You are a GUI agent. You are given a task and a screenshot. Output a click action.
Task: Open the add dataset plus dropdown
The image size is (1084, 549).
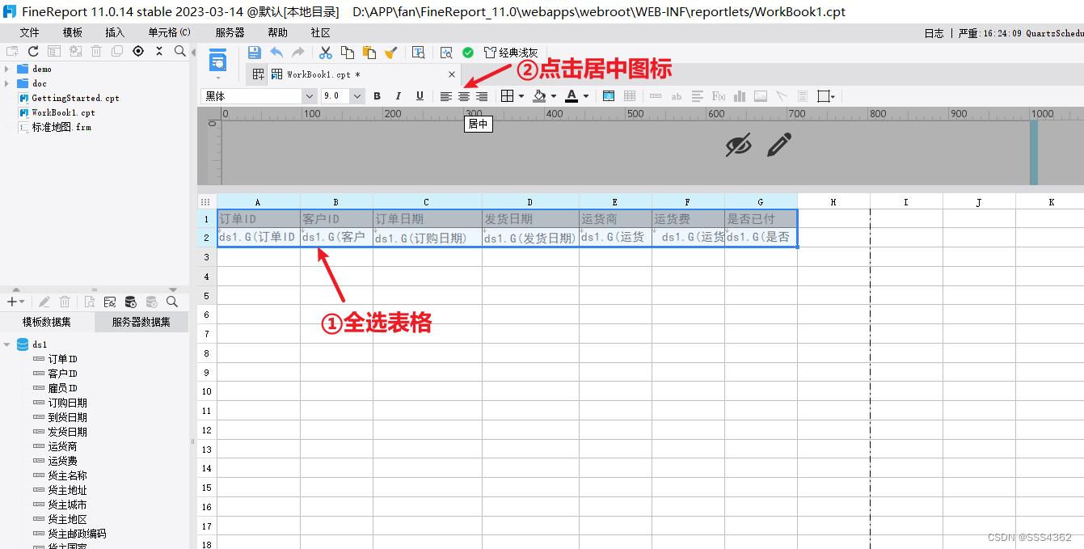(15, 302)
